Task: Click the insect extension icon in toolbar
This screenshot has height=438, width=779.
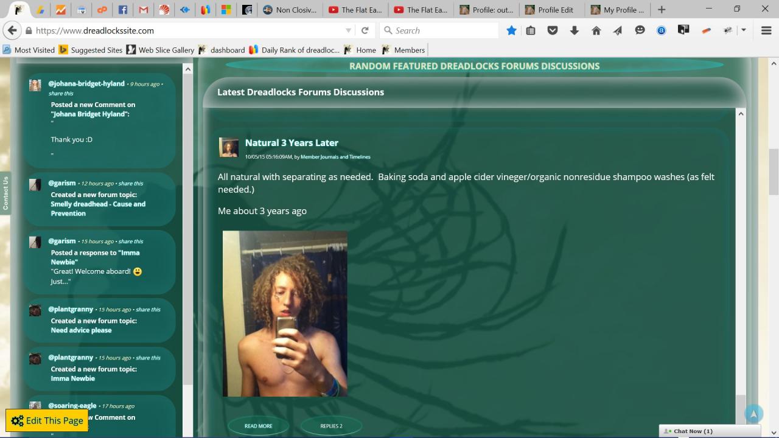Action: [728, 30]
